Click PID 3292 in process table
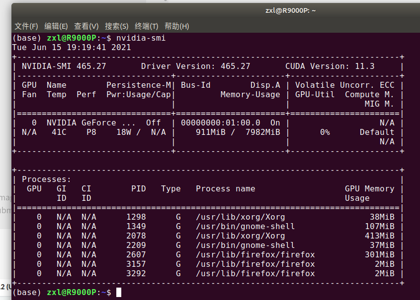The height and width of the screenshot is (300, 420). 136,273
